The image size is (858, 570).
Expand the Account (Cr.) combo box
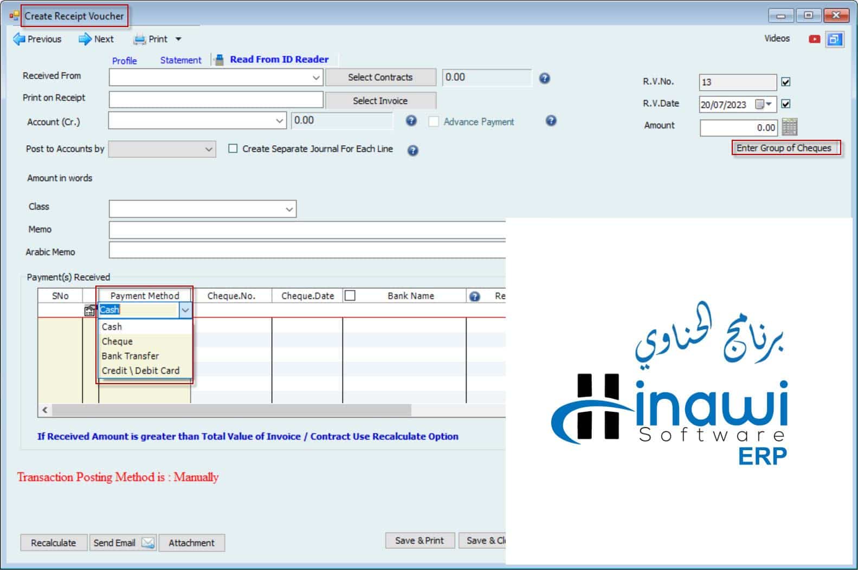[x=279, y=121]
